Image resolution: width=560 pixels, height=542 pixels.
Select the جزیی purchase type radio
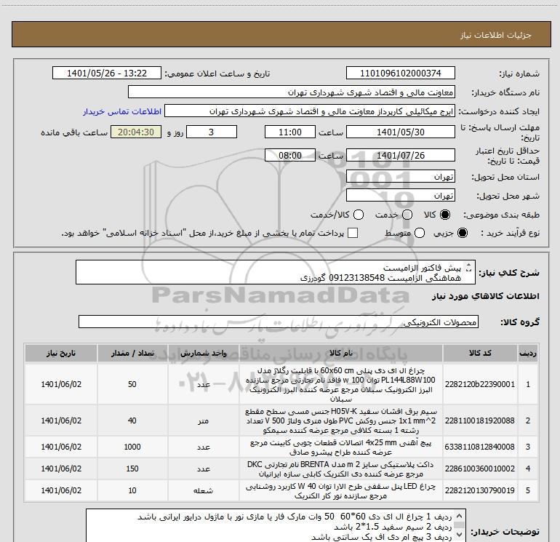462,233
